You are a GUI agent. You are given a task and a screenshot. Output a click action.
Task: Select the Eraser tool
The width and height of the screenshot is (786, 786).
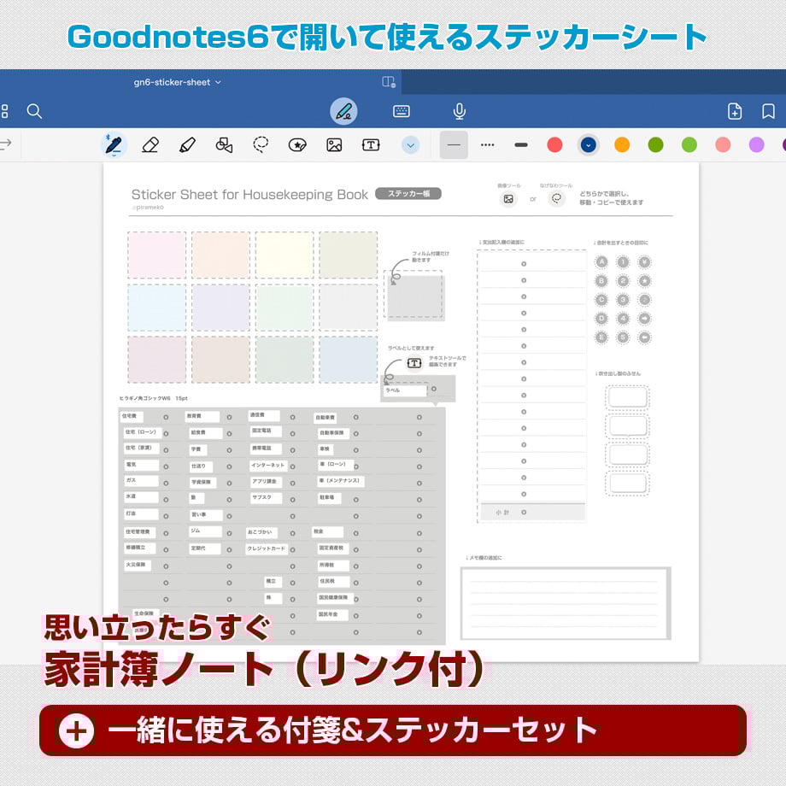tap(150, 145)
